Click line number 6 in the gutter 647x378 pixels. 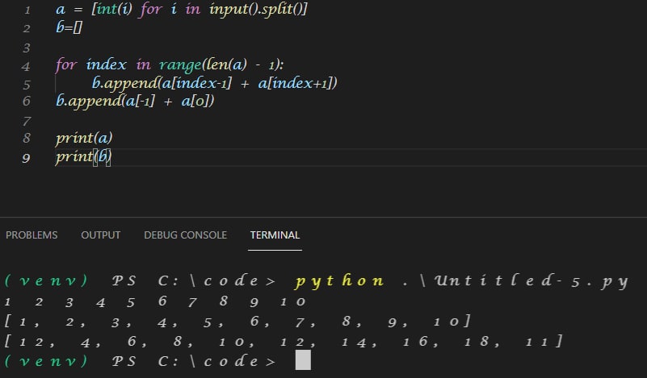(27, 101)
